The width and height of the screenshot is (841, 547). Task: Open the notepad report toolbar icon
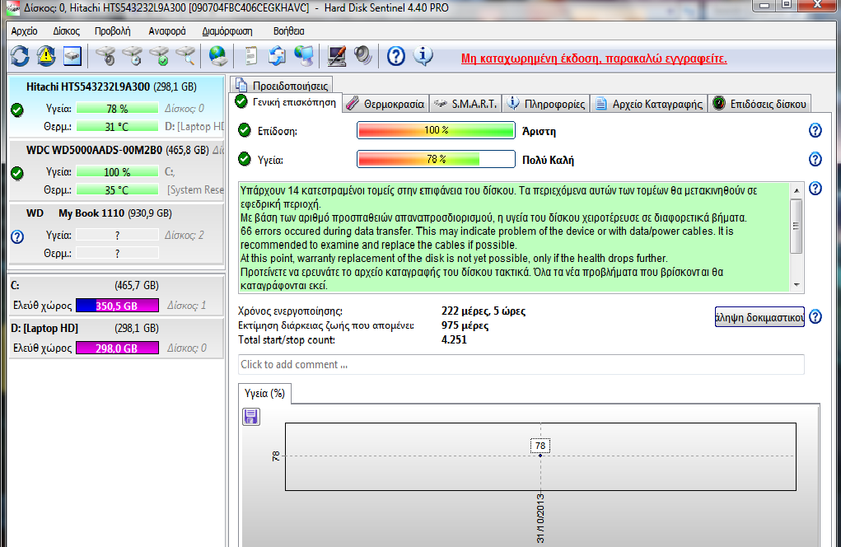tap(250, 56)
